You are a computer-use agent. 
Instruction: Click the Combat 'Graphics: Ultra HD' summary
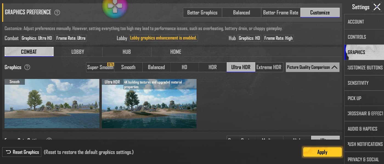37,38
